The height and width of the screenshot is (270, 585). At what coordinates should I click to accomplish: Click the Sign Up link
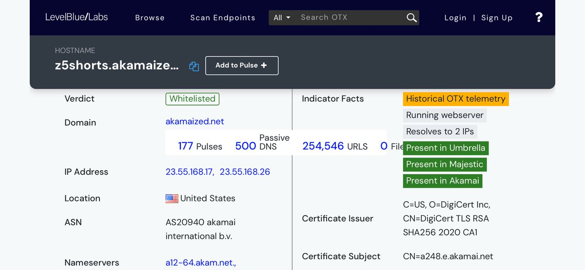pyautogui.click(x=497, y=18)
